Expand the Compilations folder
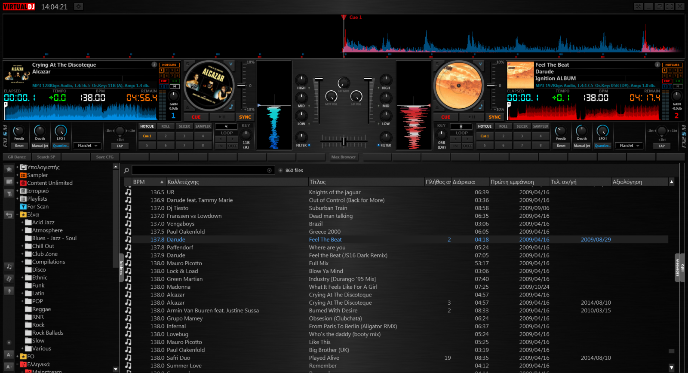Image resolution: width=688 pixels, height=373 pixels. (x=22, y=262)
